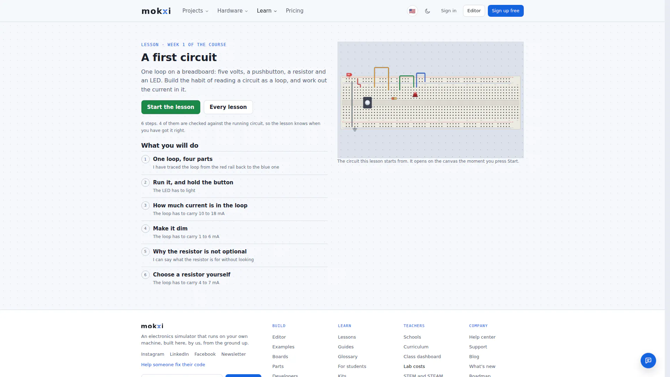Image resolution: width=670 pixels, height=377 pixels.
Task: Click Sign up free
Action: [505, 11]
